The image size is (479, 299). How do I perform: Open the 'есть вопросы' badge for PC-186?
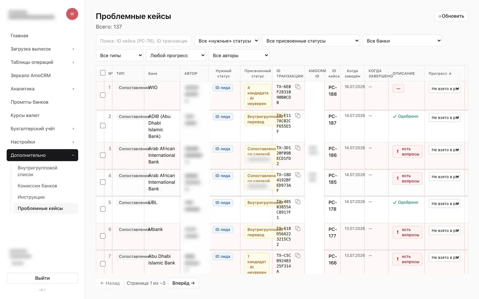pyautogui.click(x=407, y=152)
